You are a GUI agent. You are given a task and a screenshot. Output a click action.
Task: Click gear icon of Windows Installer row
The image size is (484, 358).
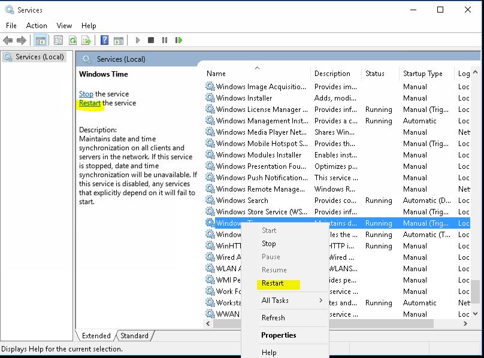[x=210, y=98]
